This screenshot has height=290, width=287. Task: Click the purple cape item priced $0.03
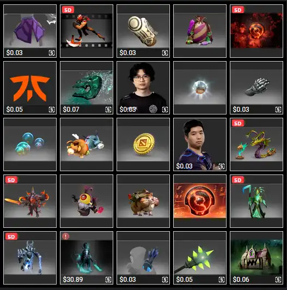point(30,31)
